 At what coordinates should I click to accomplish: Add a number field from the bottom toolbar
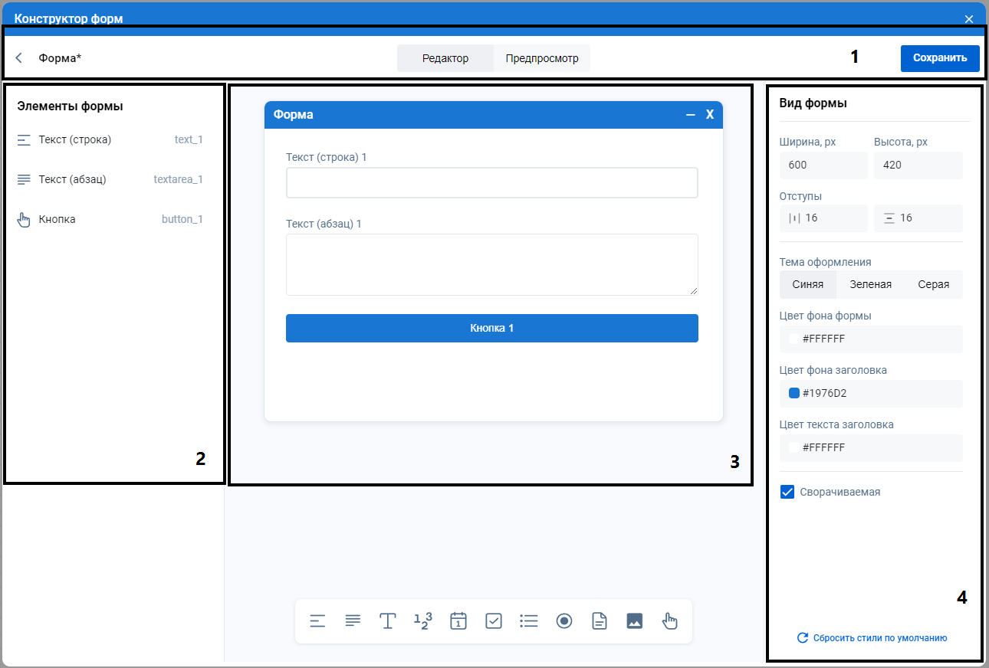pos(423,621)
